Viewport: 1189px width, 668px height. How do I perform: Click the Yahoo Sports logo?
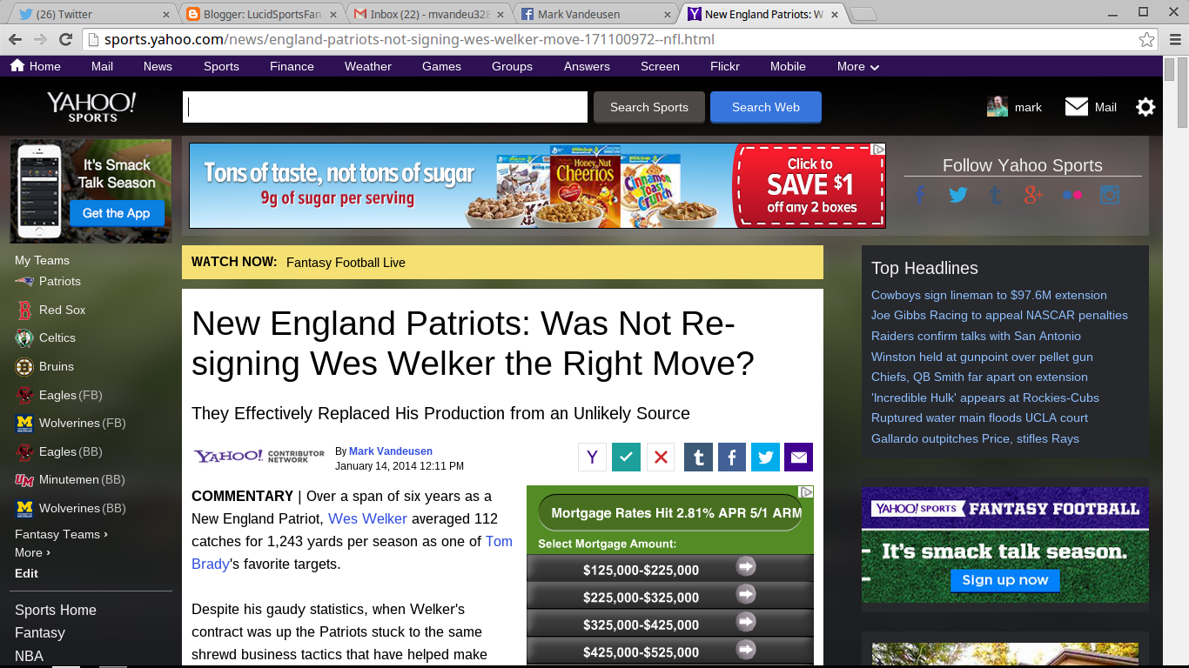(x=91, y=107)
